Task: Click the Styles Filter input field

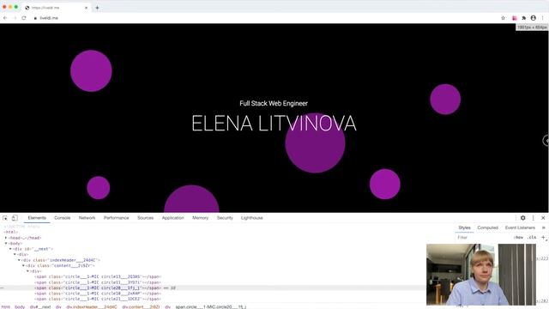Action: 483,237
